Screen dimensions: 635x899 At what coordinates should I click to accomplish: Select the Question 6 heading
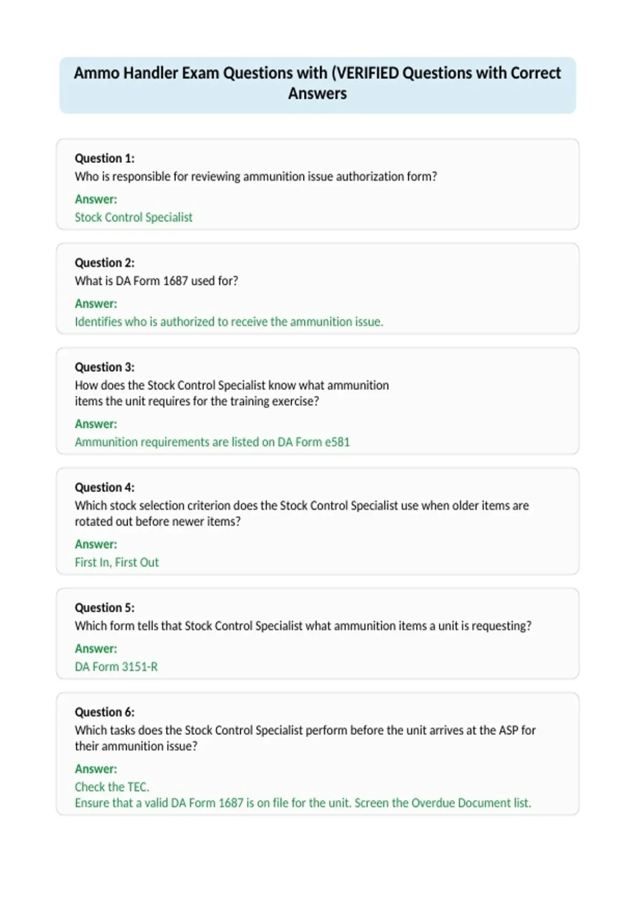[x=105, y=712]
